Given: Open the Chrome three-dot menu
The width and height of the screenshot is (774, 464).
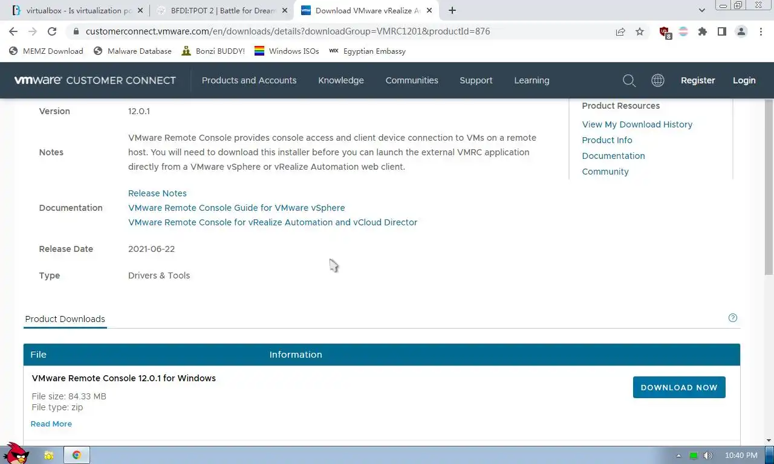Looking at the screenshot, I should (761, 31).
